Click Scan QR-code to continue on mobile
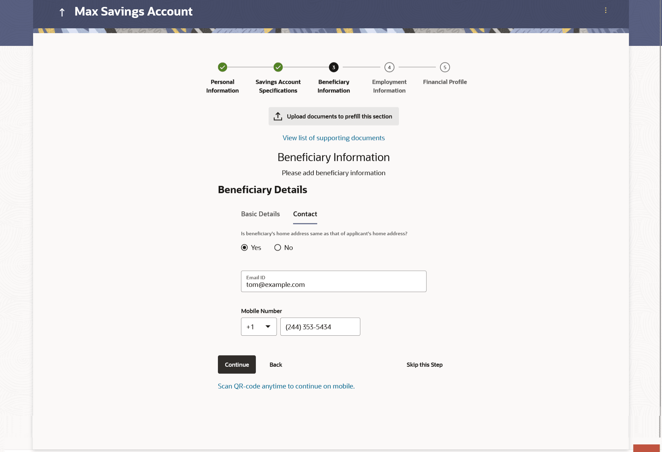 [286, 386]
